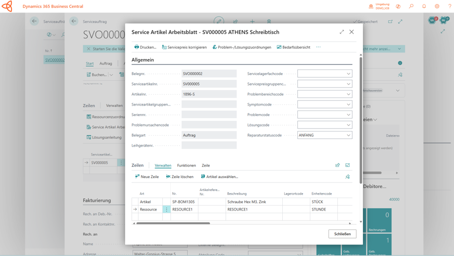Maximize the Zeilen subpage icon
Image resolution: width=454 pixels, height=256 pixels.
click(347, 165)
